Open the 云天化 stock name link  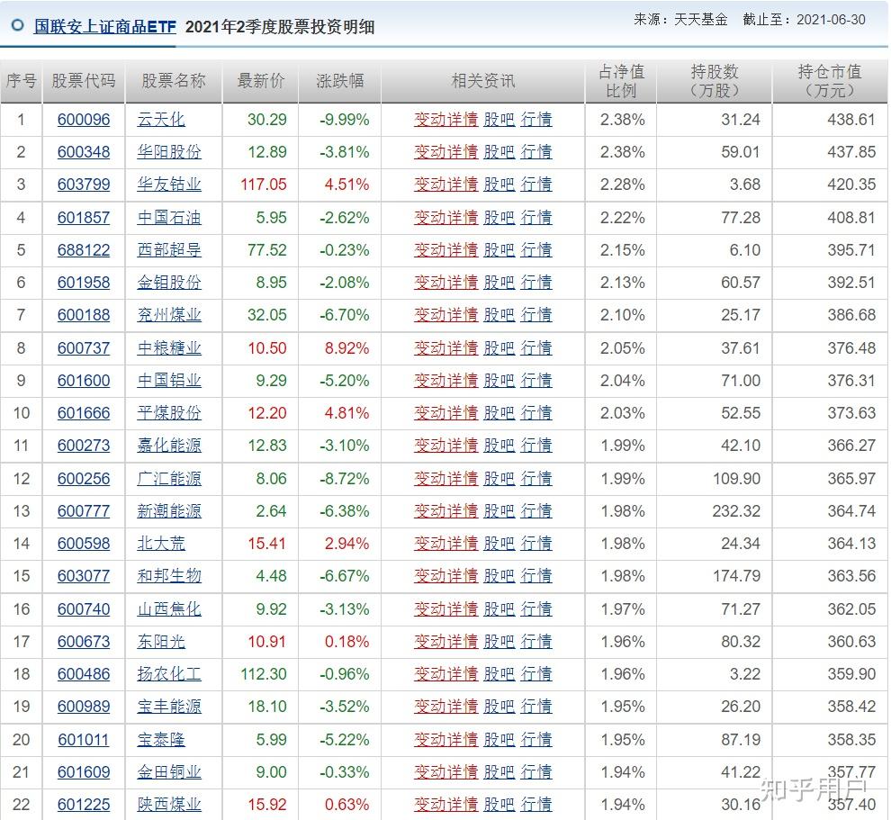point(161,120)
